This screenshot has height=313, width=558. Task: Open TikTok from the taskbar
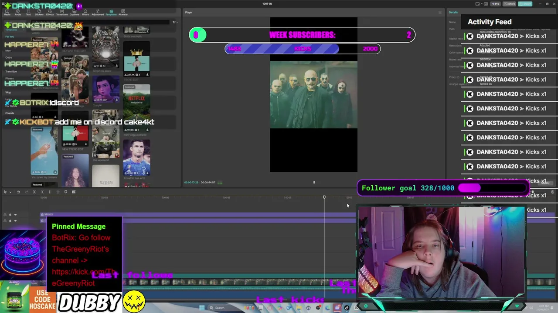tap(347, 308)
